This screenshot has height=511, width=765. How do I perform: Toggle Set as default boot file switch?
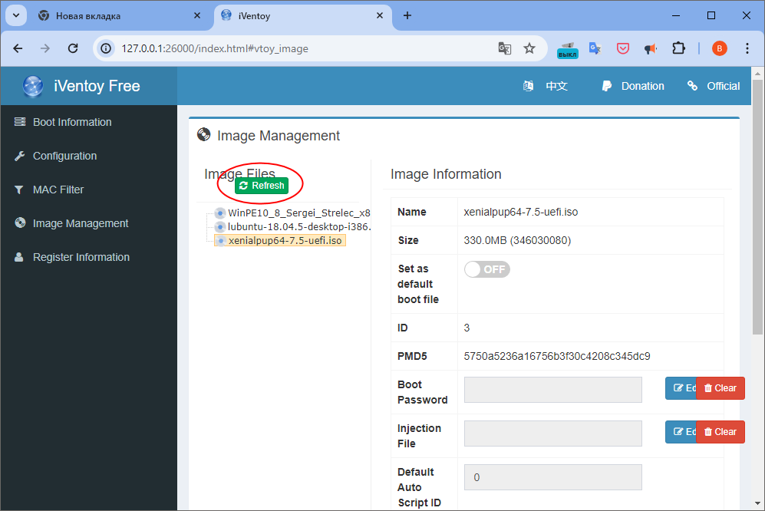(487, 269)
